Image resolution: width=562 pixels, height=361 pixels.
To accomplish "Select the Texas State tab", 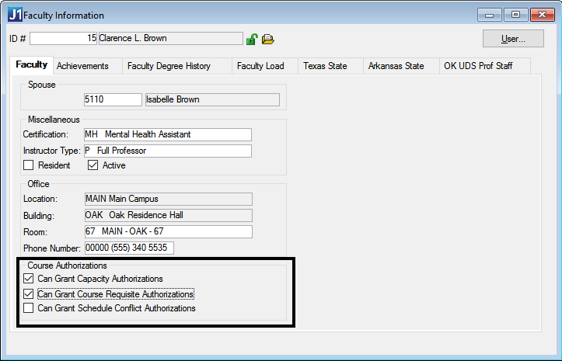I will click(x=325, y=66).
